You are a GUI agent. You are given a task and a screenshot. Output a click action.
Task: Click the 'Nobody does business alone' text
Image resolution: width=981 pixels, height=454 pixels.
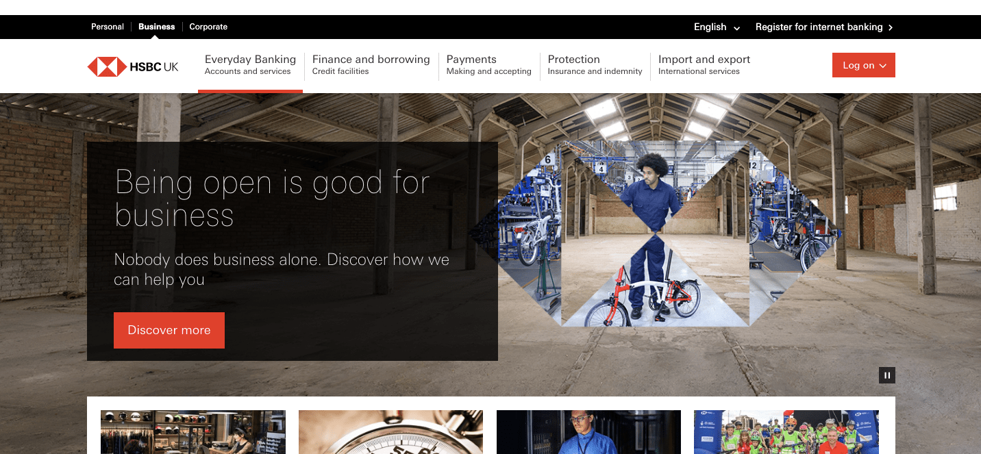point(282,270)
